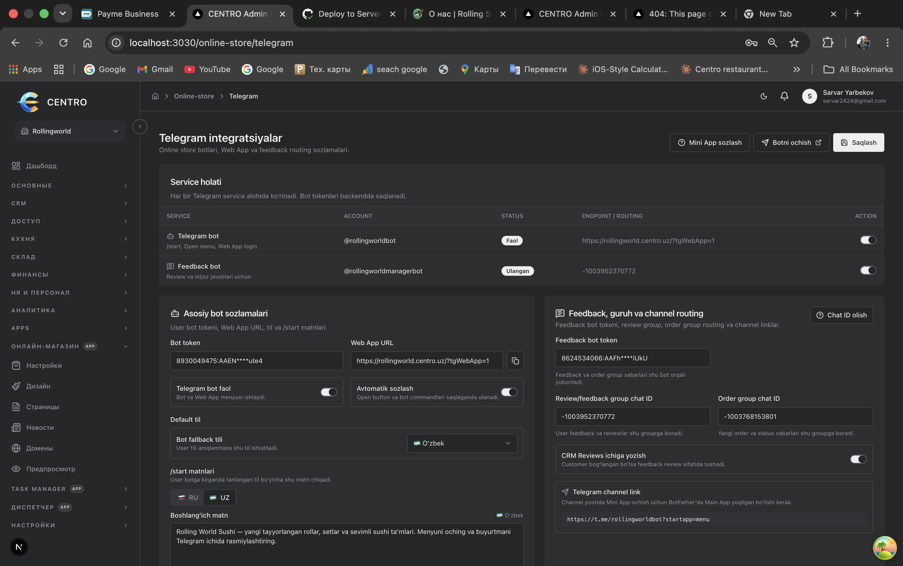The height and width of the screenshot is (566, 903).
Task: Go to Online-store breadcrumb link
Action: (194, 96)
